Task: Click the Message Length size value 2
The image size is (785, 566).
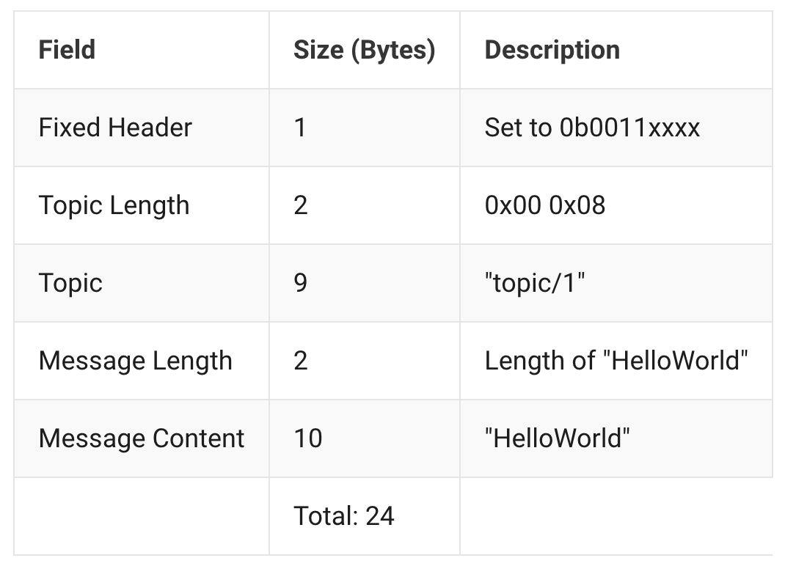Action: click(x=300, y=361)
